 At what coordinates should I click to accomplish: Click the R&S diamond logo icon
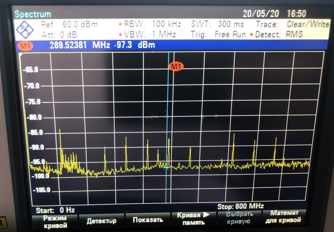click(x=24, y=29)
